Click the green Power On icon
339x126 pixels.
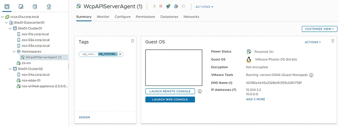click(155, 6)
